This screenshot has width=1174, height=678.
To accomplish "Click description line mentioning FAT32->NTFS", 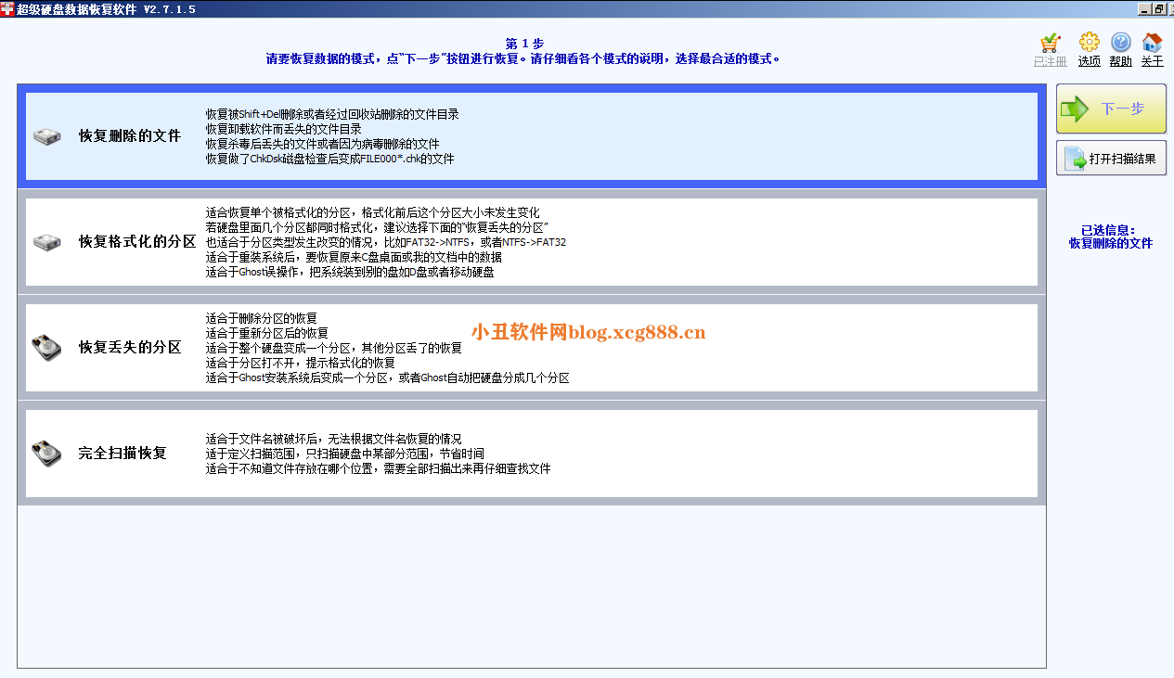I will point(386,242).
